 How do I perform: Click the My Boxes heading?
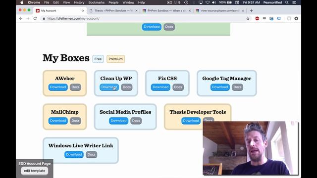[66, 58]
